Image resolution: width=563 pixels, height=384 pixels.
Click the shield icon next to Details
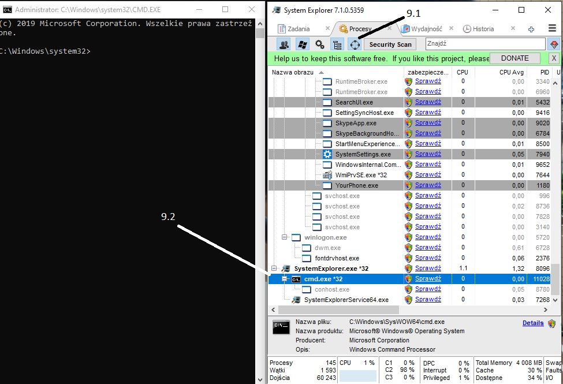pyautogui.click(x=552, y=323)
